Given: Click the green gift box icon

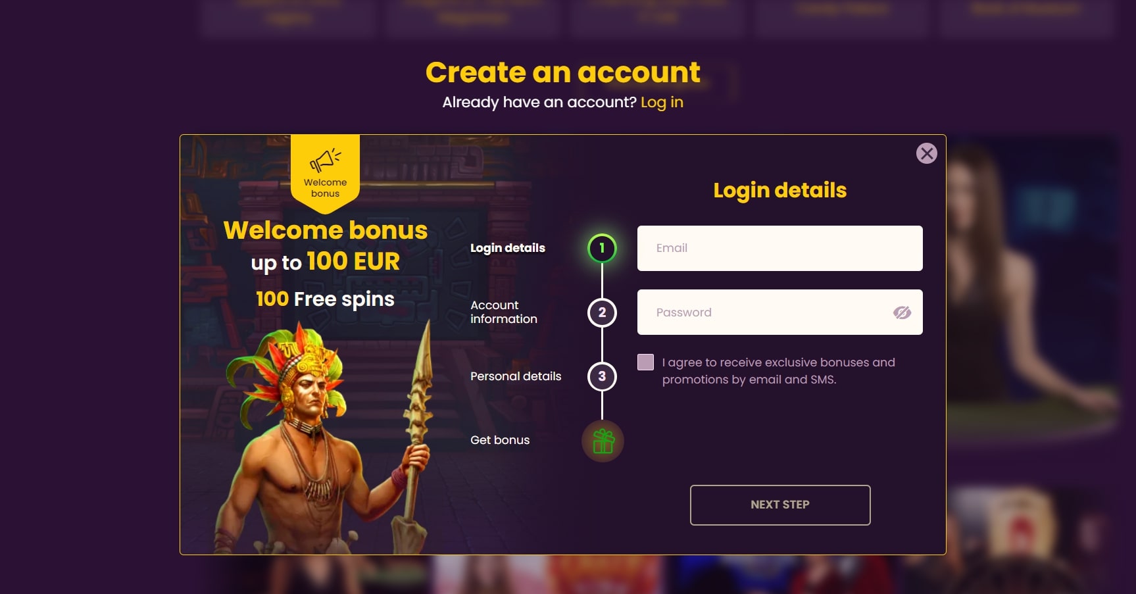Looking at the screenshot, I should (603, 441).
